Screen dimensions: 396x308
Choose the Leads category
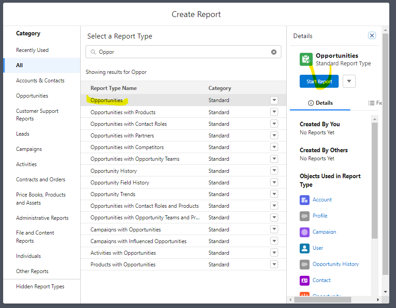click(x=23, y=134)
